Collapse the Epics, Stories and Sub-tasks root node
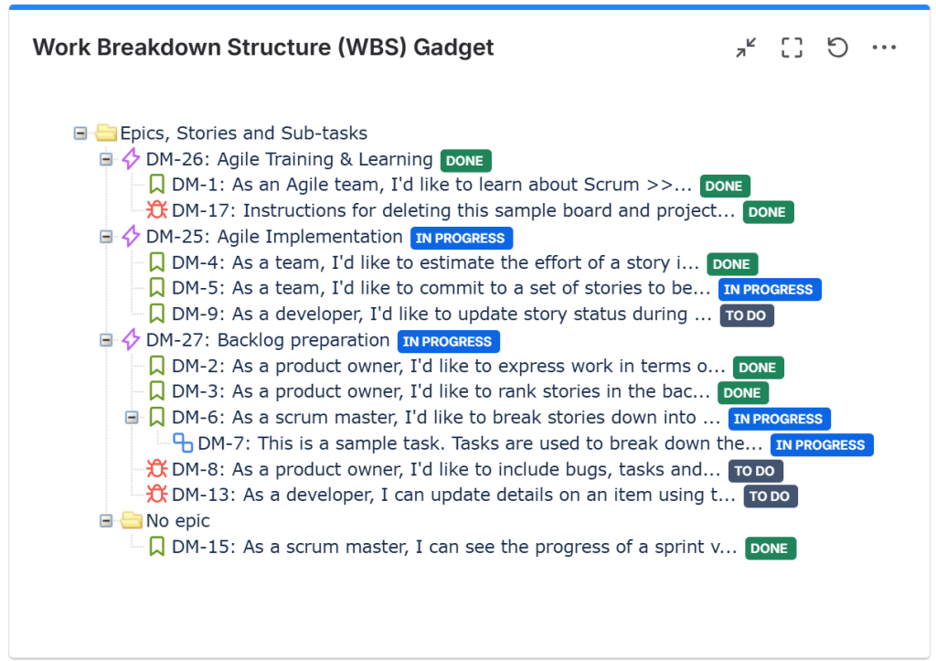Image resolution: width=936 pixels, height=661 pixels. (x=80, y=133)
